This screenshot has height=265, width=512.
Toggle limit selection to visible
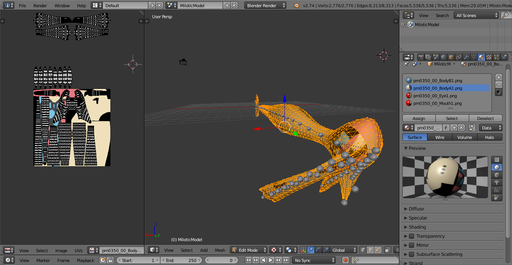point(388,250)
